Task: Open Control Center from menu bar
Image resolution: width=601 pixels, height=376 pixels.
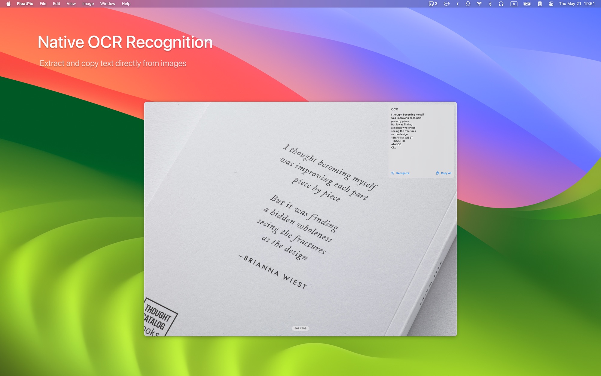Action: coord(551,4)
